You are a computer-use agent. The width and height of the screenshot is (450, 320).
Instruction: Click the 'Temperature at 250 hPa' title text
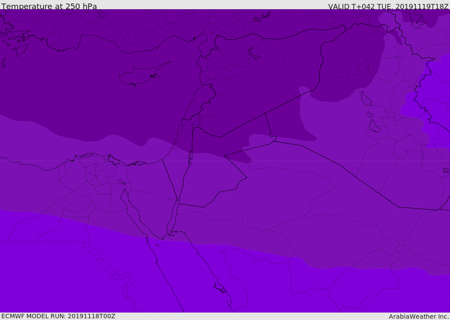pos(49,6)
